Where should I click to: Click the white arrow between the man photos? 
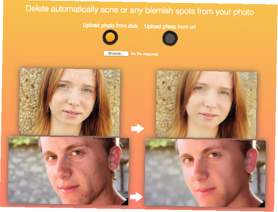tap(136, 197)
